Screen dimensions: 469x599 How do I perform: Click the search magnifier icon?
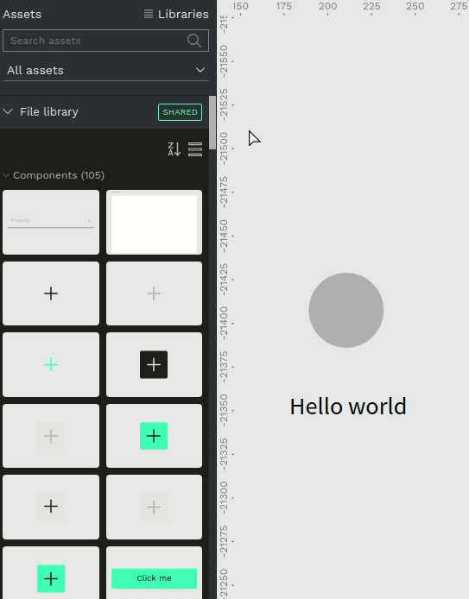click(194, 41)
